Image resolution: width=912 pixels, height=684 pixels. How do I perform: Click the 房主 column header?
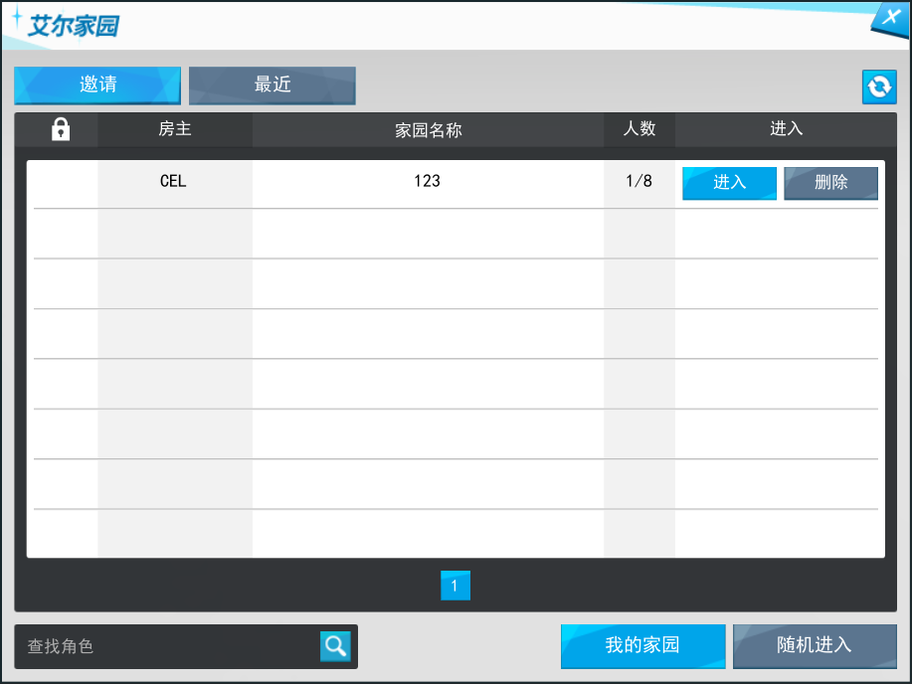(x=175, y=129)
